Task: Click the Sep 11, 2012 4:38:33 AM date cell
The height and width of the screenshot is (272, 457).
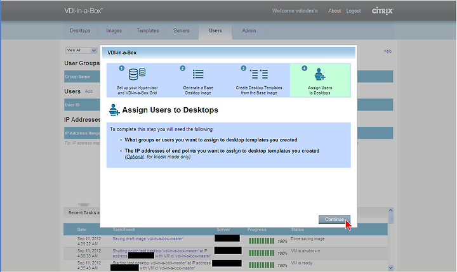Action: click(89, 254)
